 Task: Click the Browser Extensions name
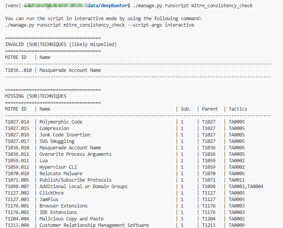(x=64, y=206)
